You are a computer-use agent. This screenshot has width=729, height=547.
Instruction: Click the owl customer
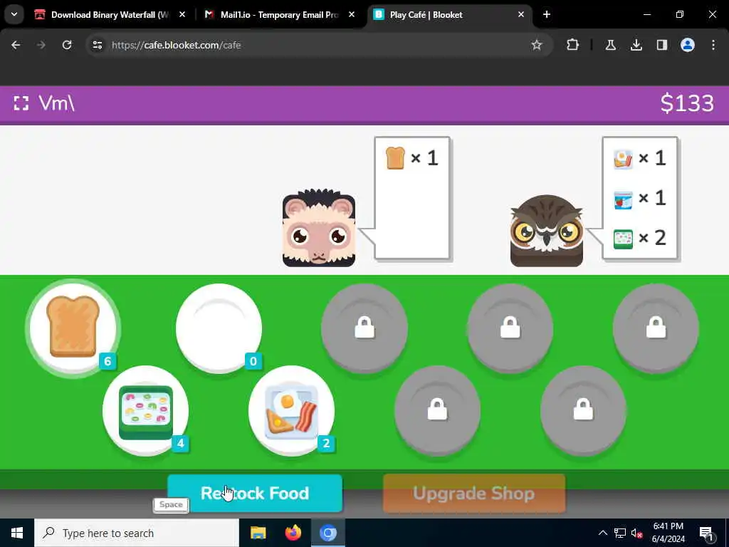tap(546, 231)
